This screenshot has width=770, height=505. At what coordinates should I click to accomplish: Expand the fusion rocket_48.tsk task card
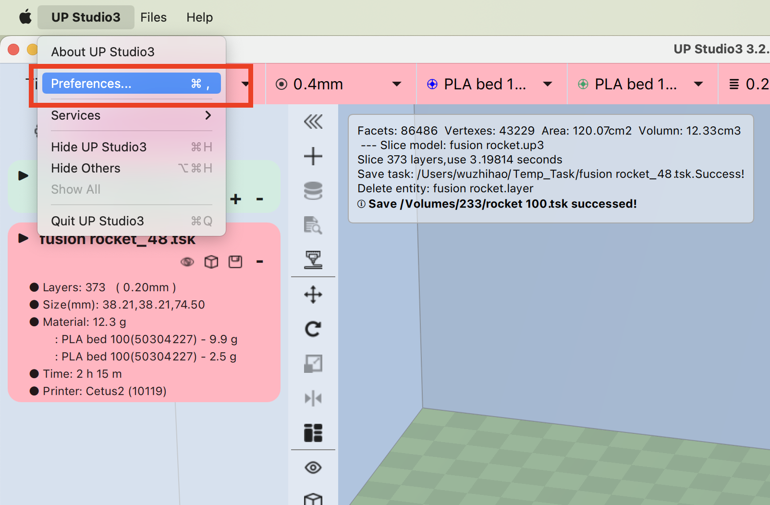click(x=23, y=238)
